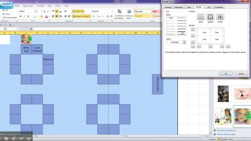Open the Font Color dropdown arrow

click(x=49, y=16)
